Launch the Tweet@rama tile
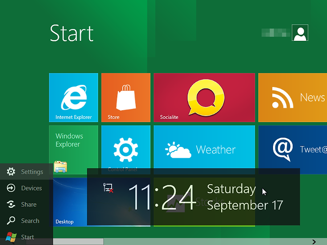Viewport: 327px width, 245px height. (292, 150)
